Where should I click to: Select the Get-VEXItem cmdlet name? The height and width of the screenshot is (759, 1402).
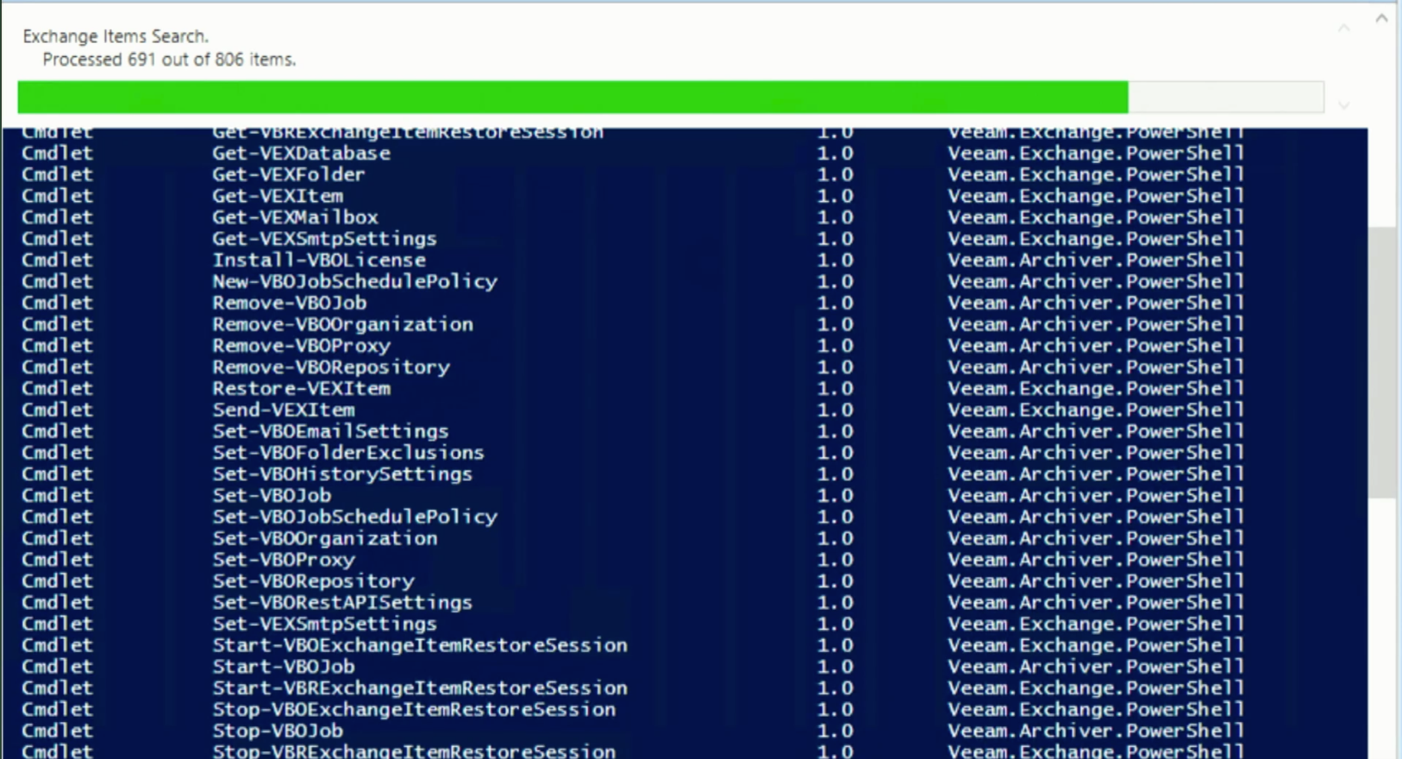(x=278, y=197)
